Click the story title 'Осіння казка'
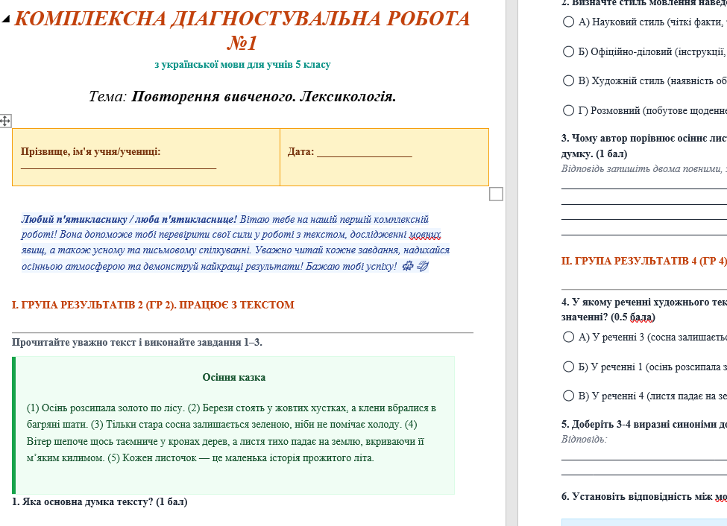The image size is (727, 526). pos(233,377)
